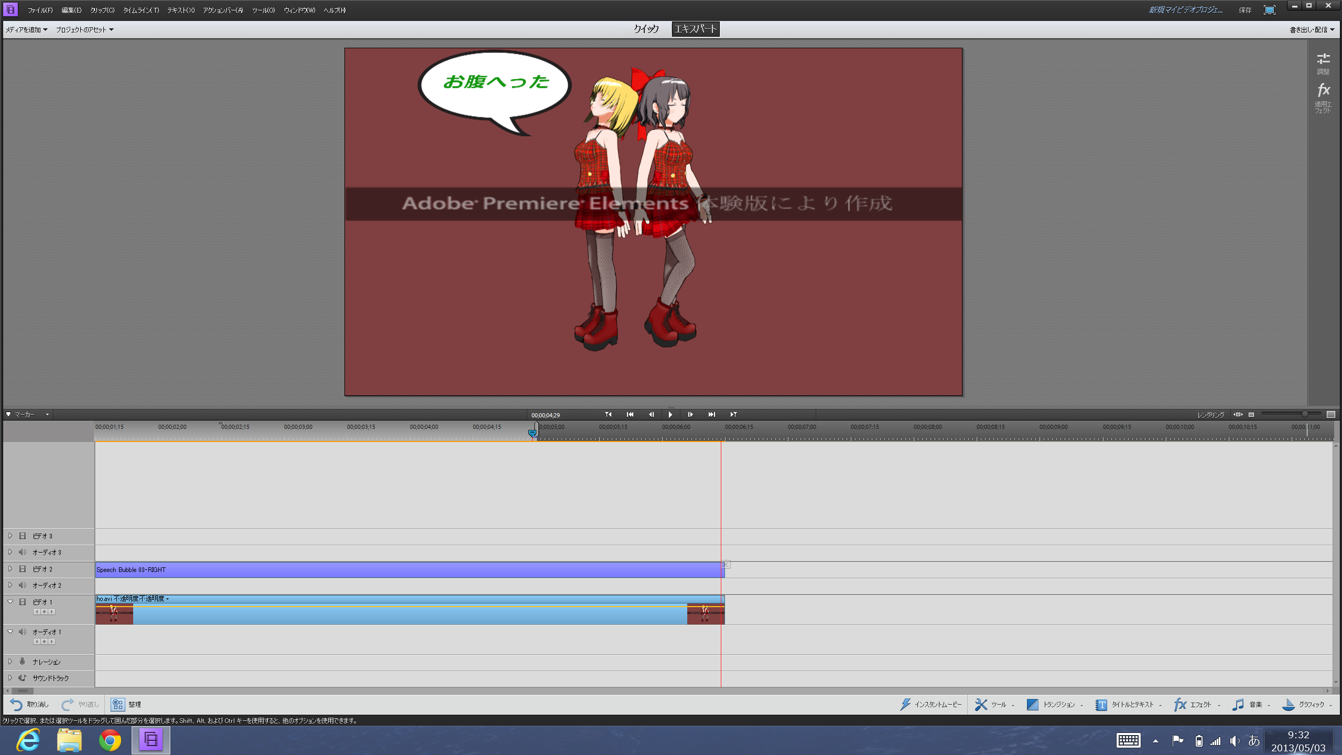Expand the ビデオ 3 track triangle
Screen dimensions: 1342x755
point(10,536)
